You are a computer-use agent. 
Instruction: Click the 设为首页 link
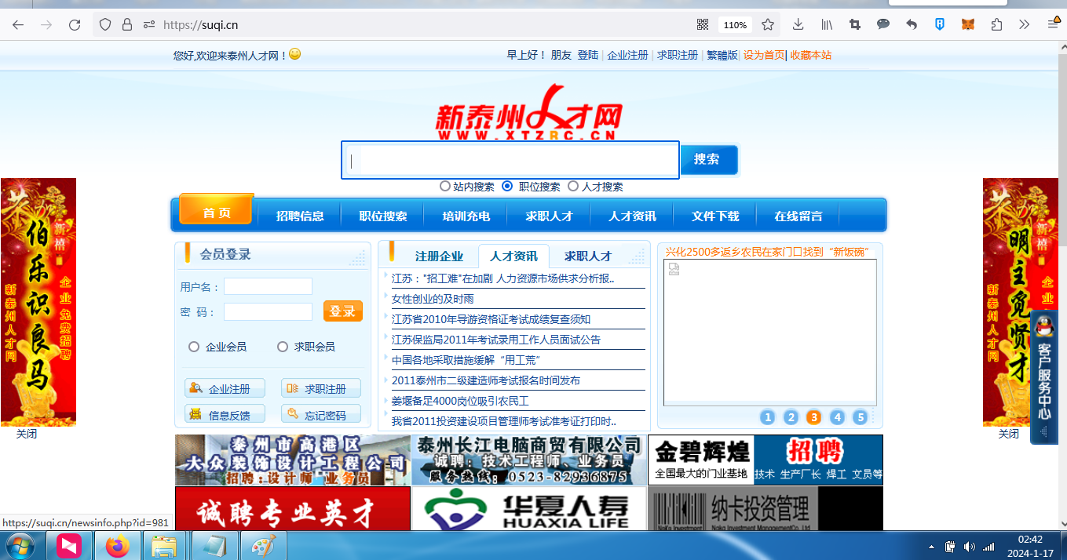pos(764,55)
